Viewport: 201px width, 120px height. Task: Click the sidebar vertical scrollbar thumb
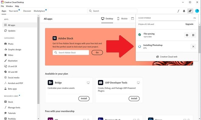point(38,60)
